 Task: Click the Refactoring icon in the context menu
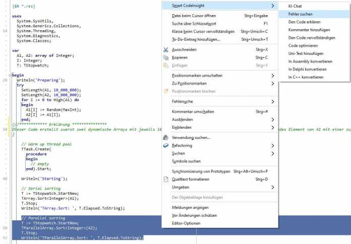166,145
